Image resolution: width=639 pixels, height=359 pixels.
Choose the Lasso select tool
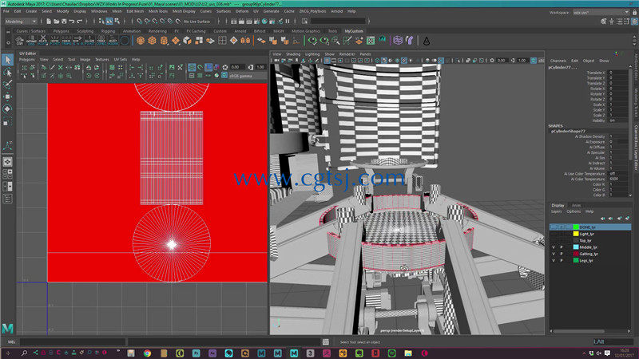click(x=7, y=73)
